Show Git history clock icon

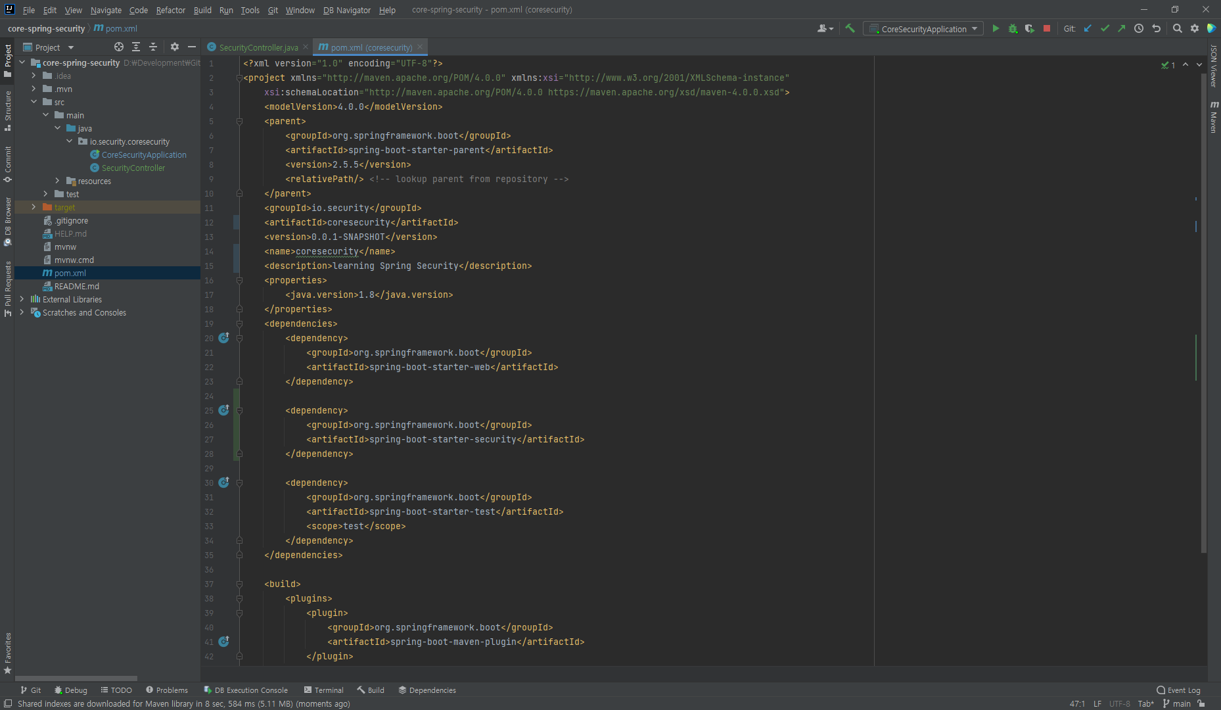tap(1139, 28)
